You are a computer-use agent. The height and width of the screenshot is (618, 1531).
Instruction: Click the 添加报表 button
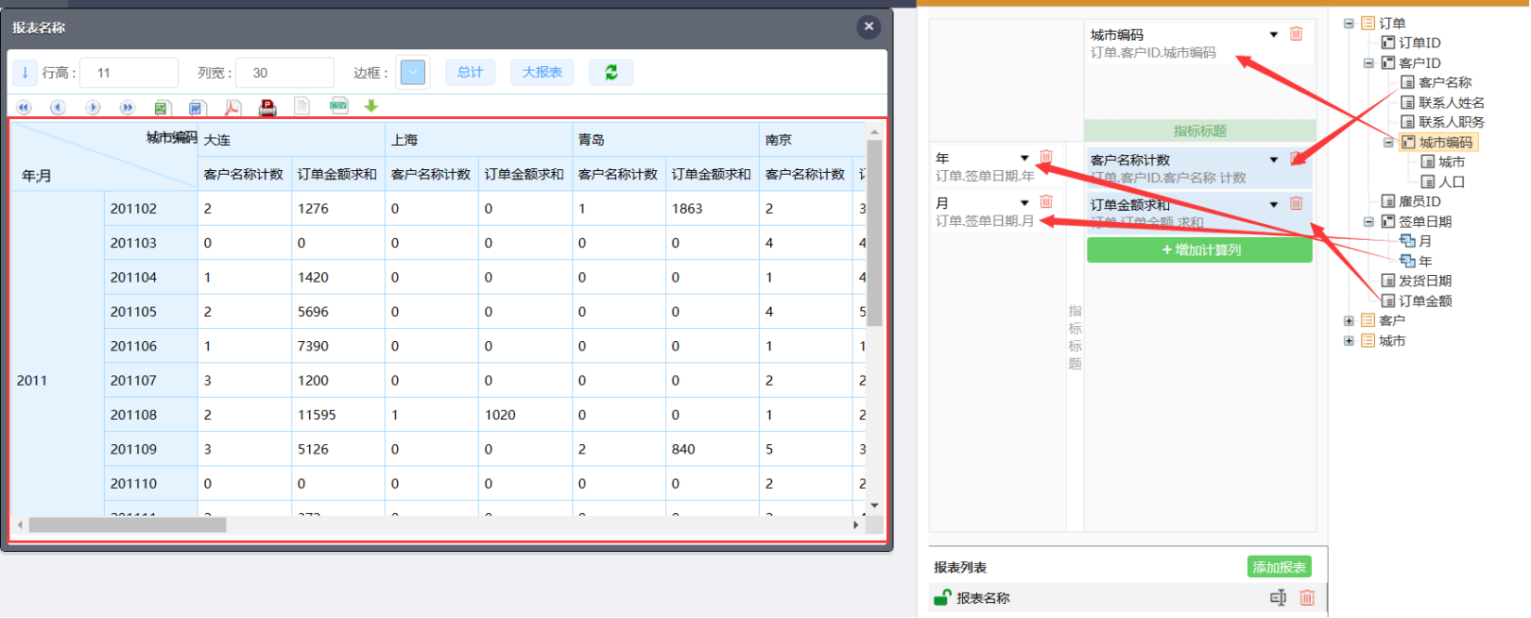(x=1279, y=567)
